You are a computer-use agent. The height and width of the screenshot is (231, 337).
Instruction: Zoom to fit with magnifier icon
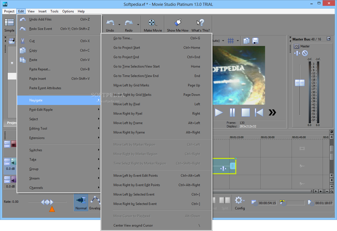(x=332, y=191)
